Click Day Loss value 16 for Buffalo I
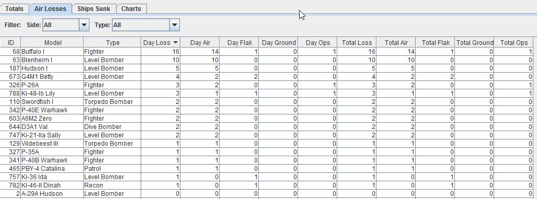 tap(161, 52)
